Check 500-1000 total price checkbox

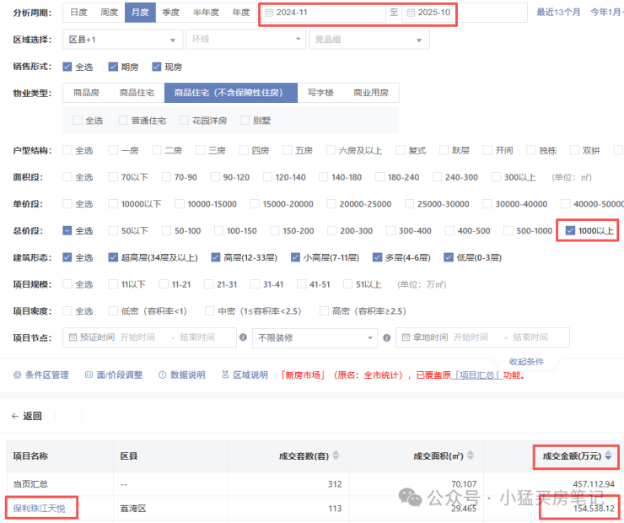click(508, 231)
